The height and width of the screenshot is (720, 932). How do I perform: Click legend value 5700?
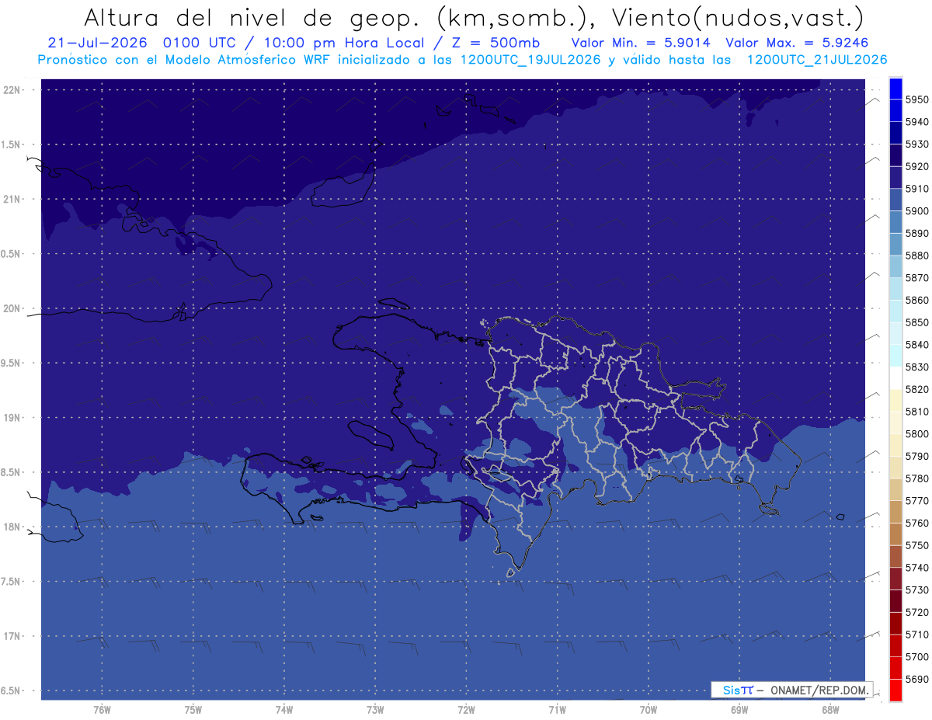tap(916, 656)
